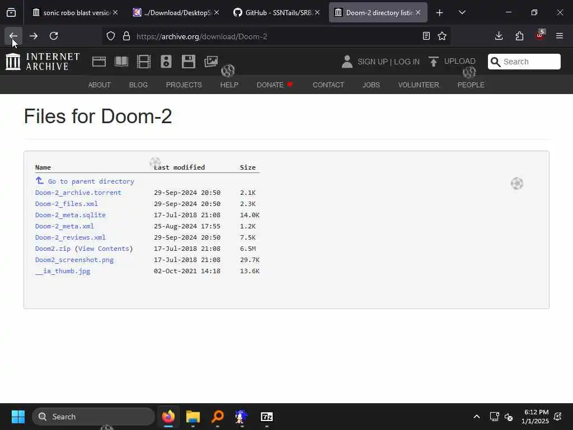Click the magnifier icon in Archive search
Image resolution: width=573 pixels, height=430 pixels.
tap(495, 62)
